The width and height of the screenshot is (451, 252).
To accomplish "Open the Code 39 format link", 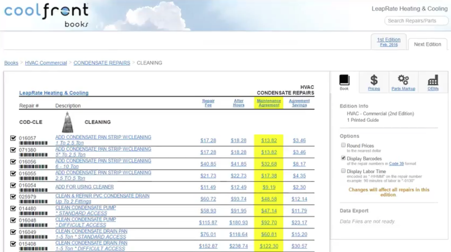I will 396,164.
